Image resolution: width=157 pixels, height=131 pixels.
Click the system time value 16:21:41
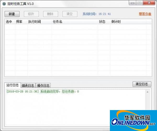[105, 14]
